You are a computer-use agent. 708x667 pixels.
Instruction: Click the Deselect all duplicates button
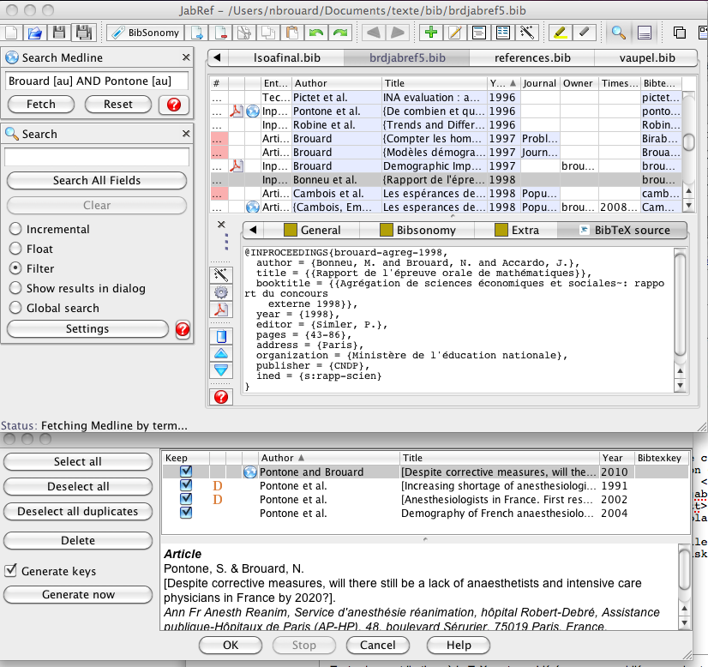78,511
